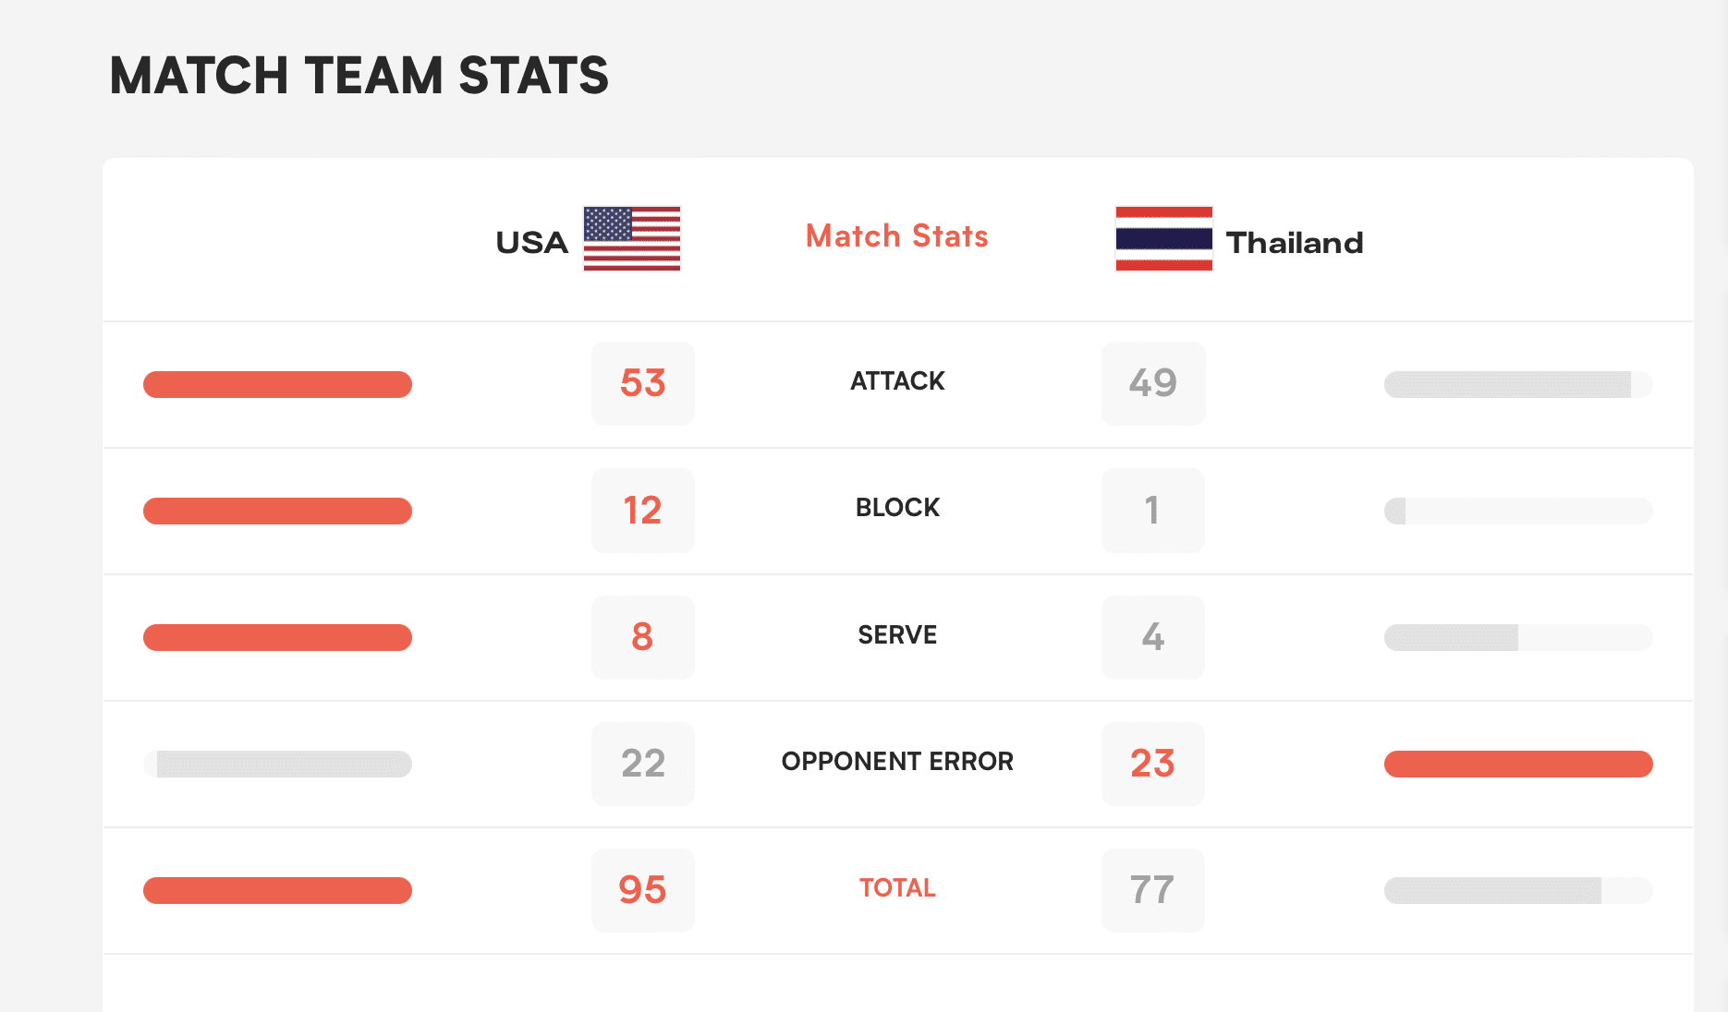This screenshot has height=1012, width=1728.
Task: Click USA total points 95
Action: [x=643, y=890]
